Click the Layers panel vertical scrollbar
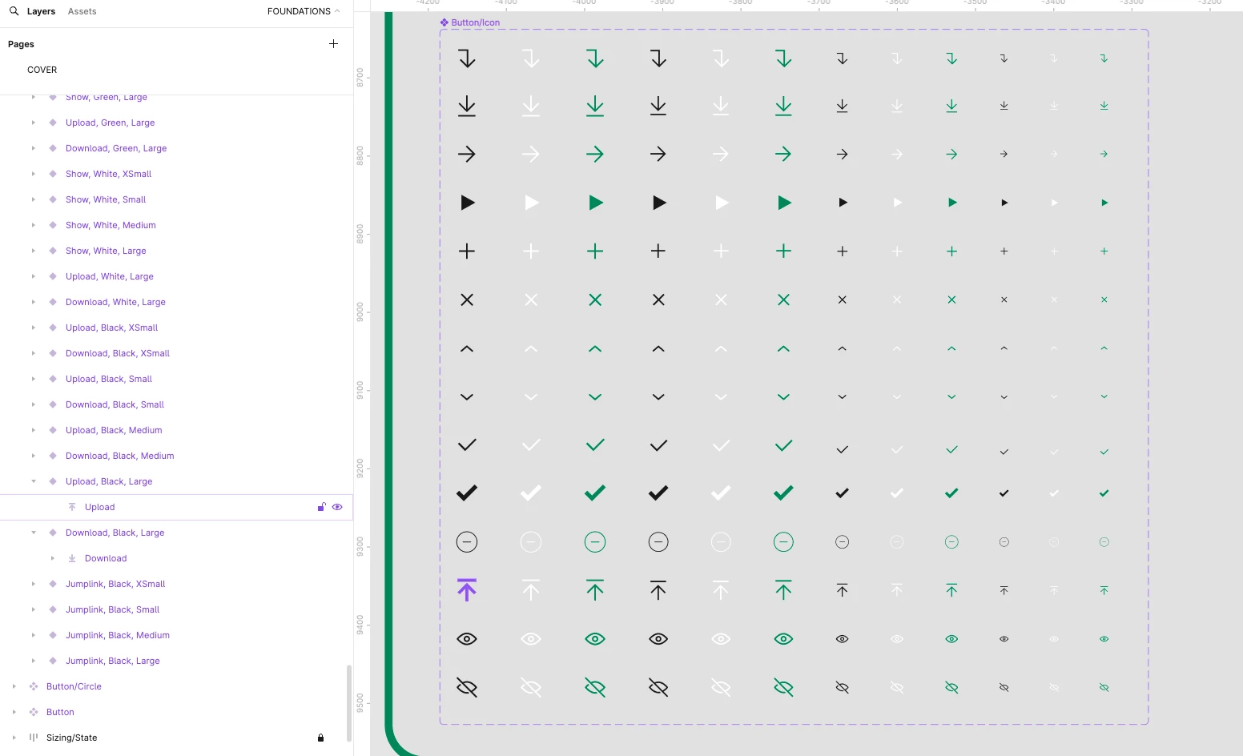1243x756 pixels. (x=348, y=703)
